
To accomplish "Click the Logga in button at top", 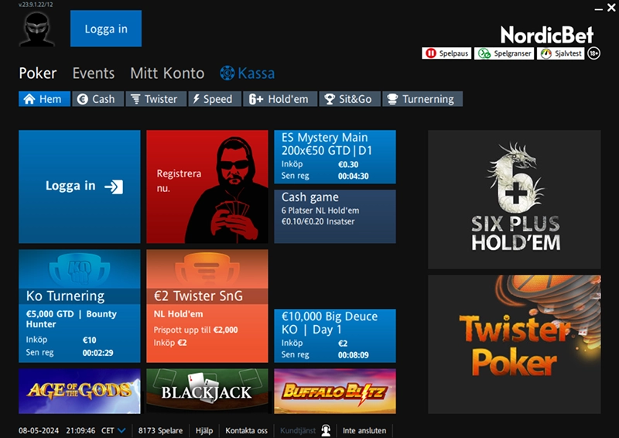I will click(106, 29).
